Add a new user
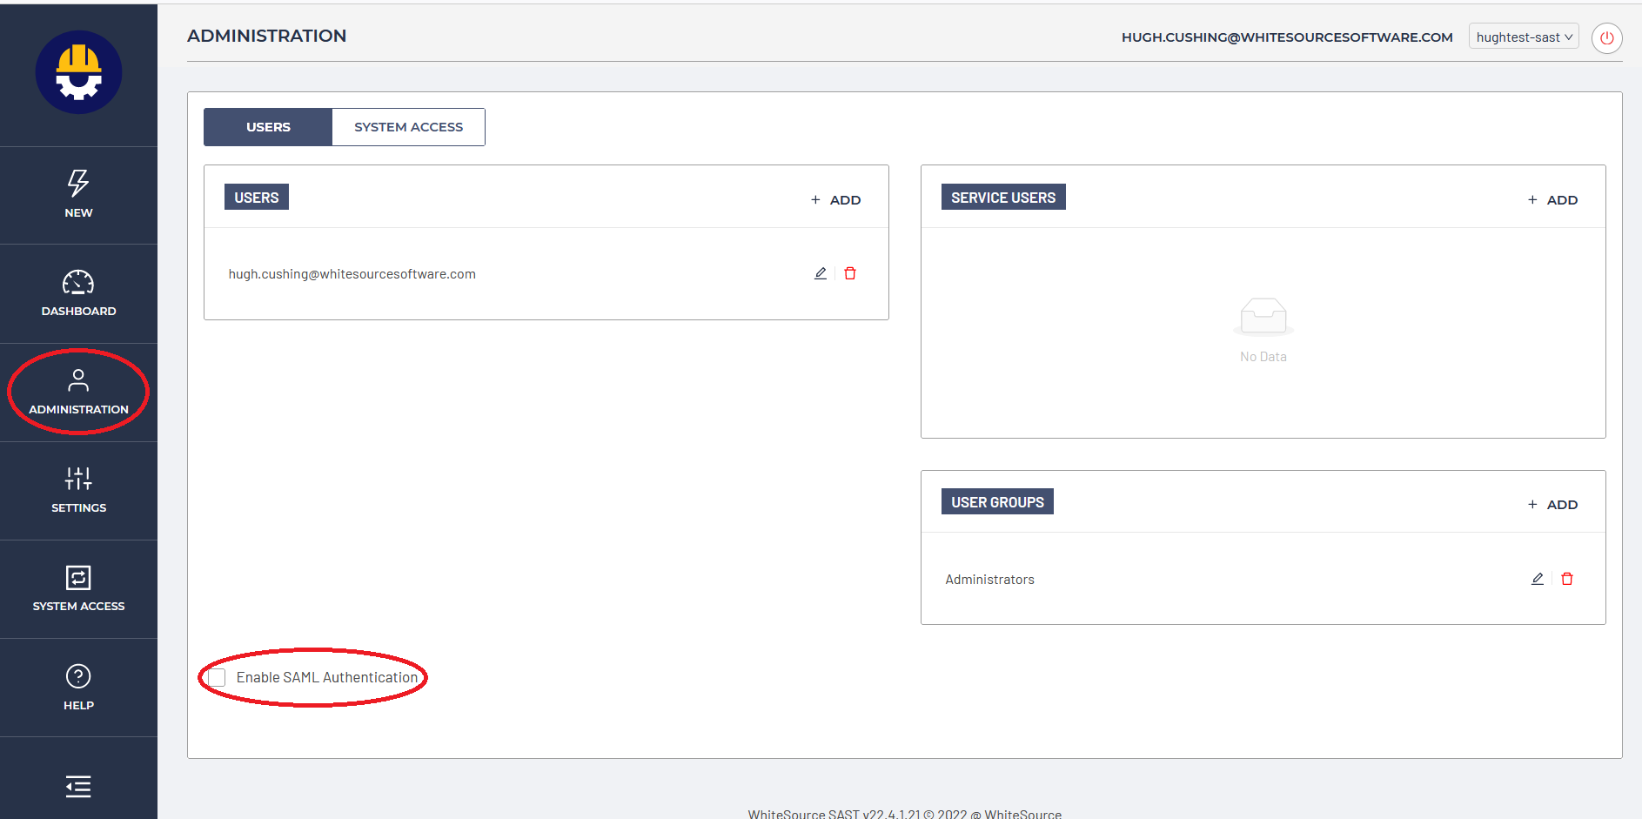 pyautogui.click(x=835, y=200)
